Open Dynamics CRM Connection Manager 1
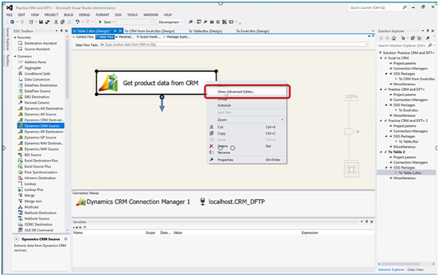 click(x=133, y=202)
